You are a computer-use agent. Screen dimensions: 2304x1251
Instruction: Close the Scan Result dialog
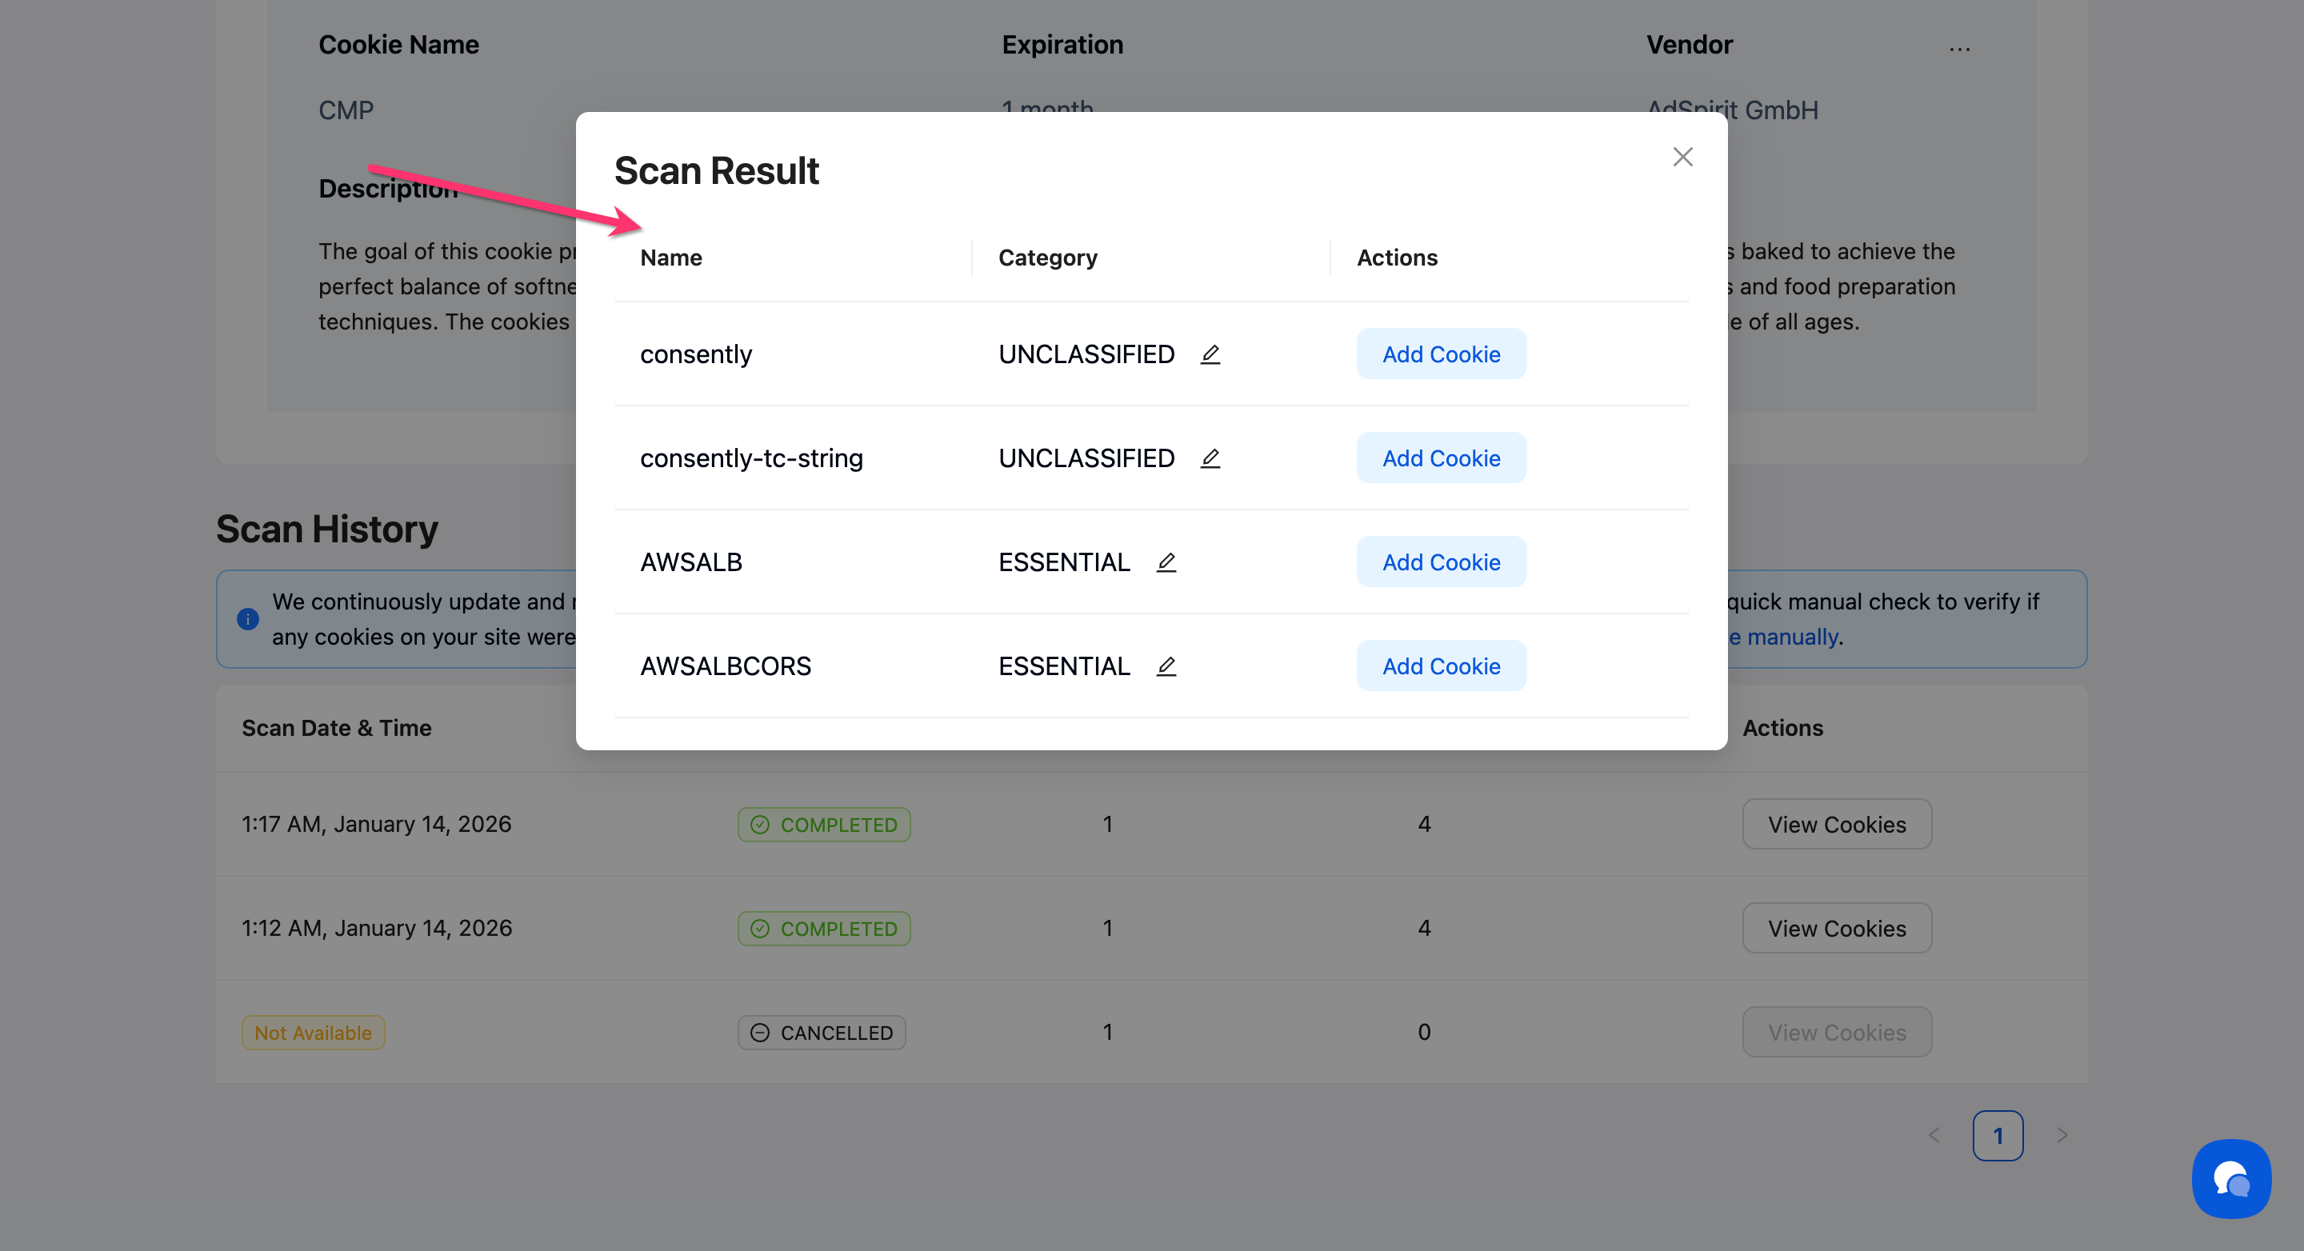1682,158
